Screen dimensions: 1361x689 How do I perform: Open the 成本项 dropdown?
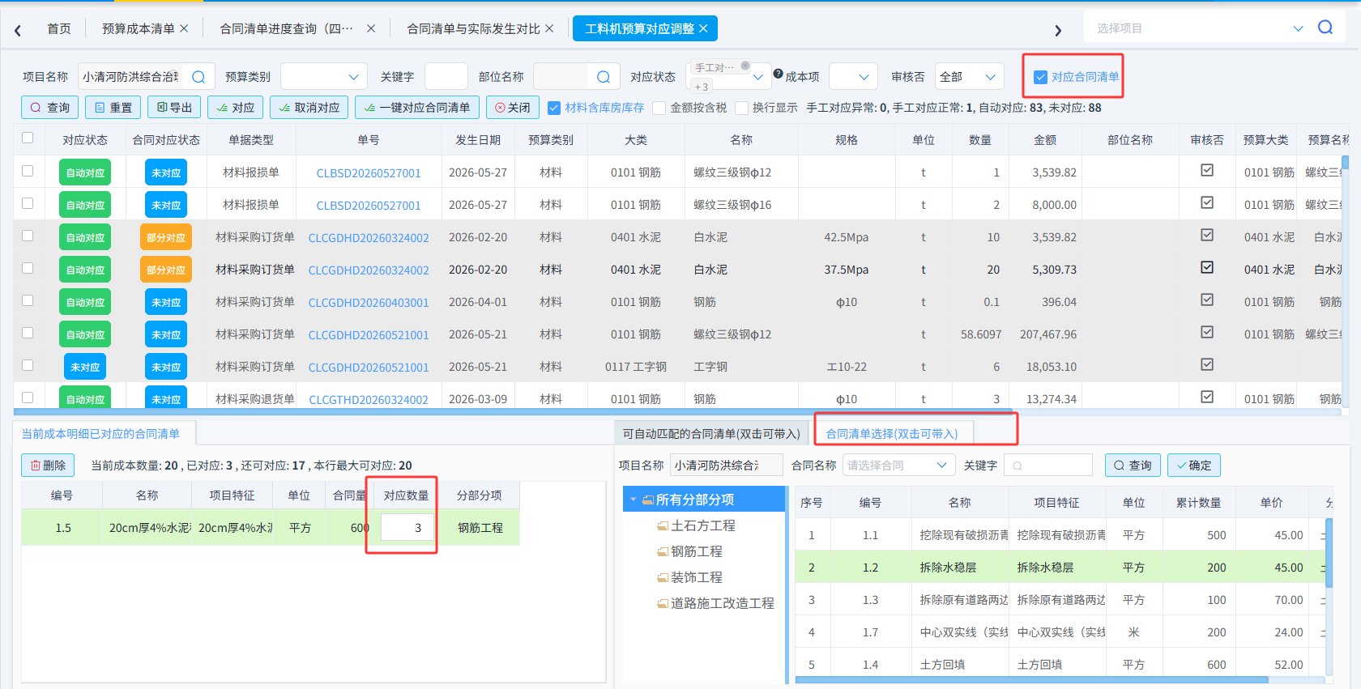(x=854, y=77)
